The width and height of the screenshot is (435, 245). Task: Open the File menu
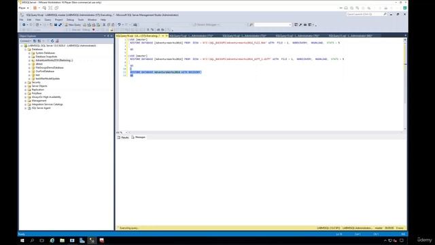[21, 20]
